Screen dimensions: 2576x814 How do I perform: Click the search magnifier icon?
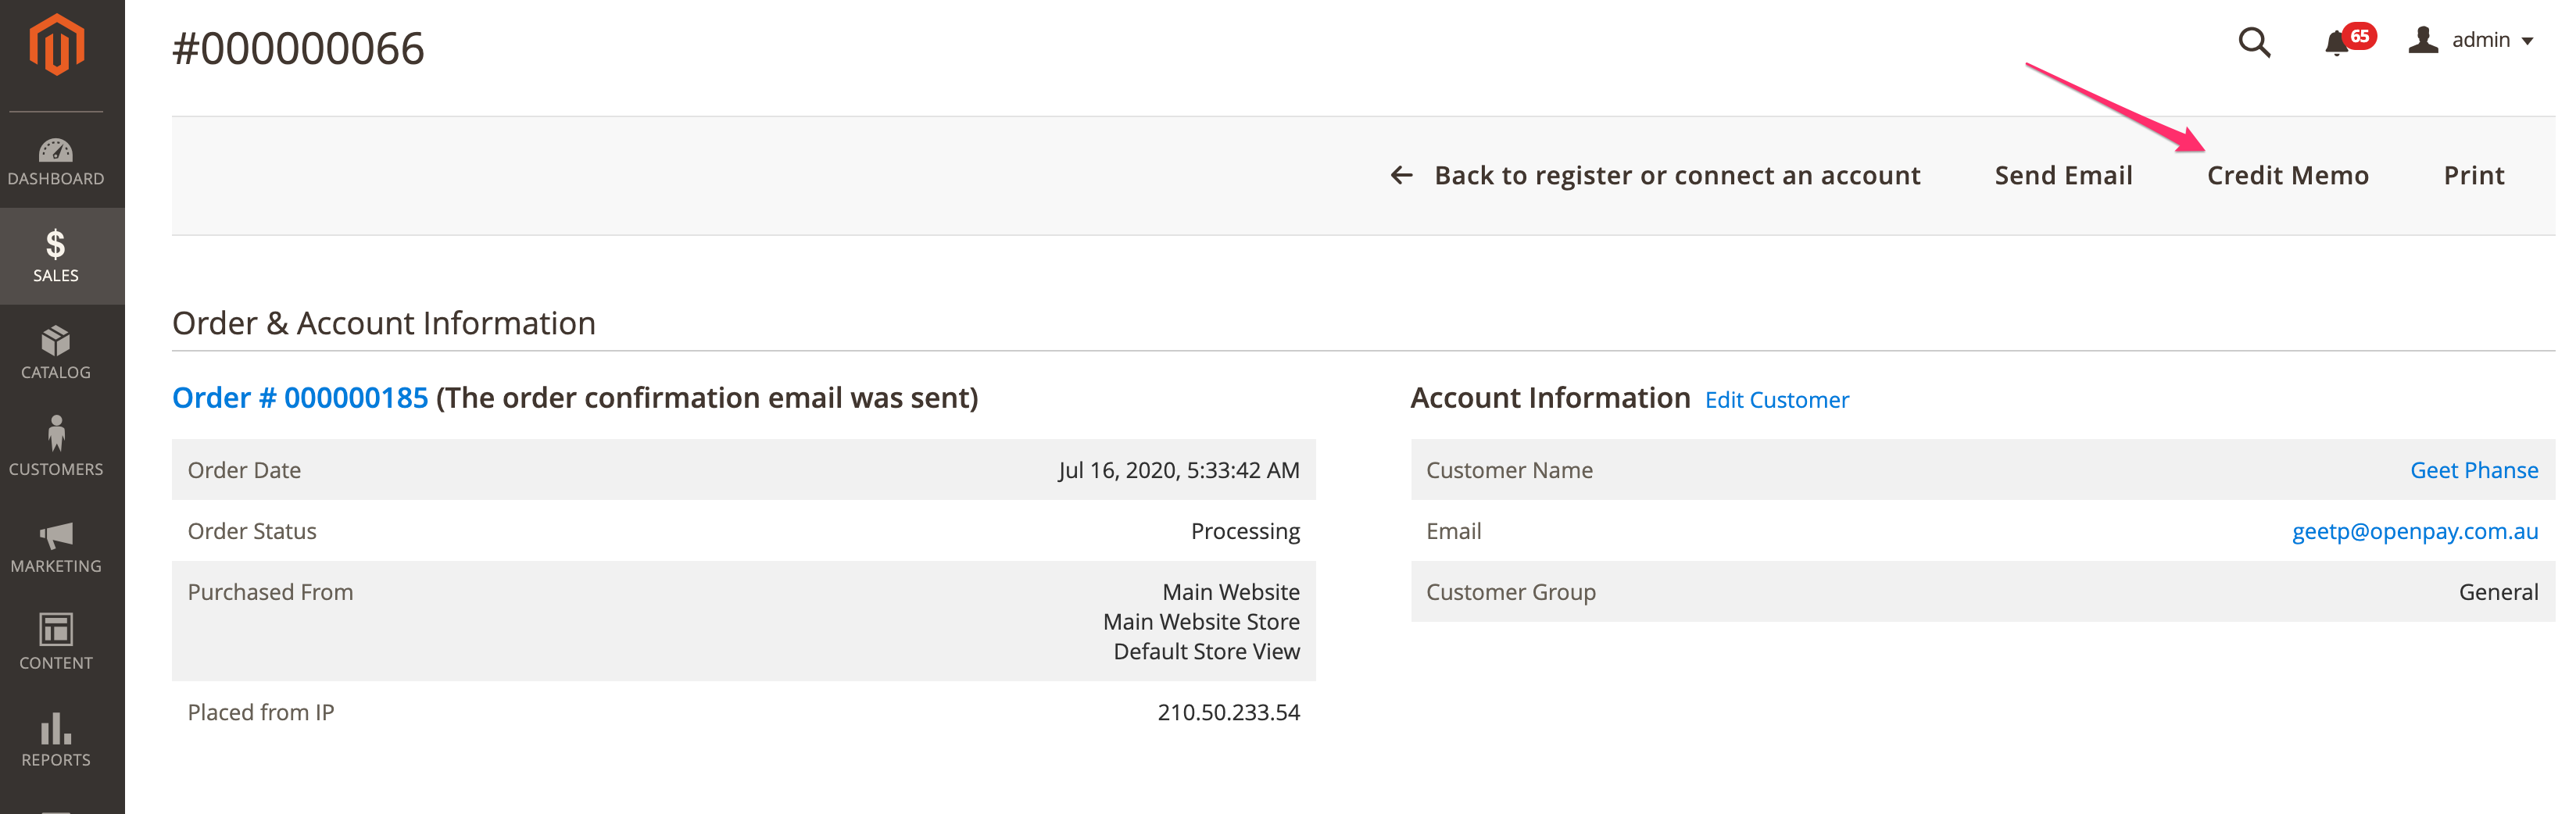coord(2254,42)
